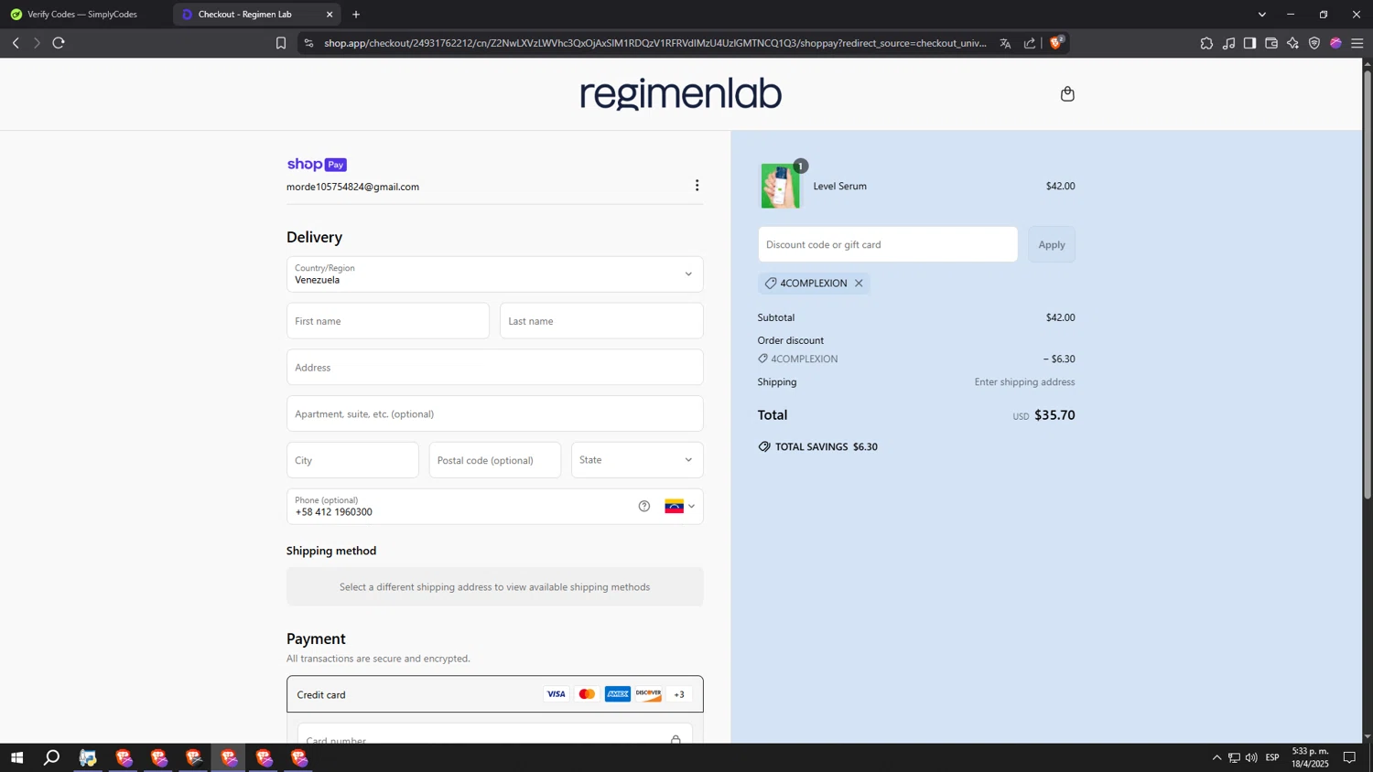1373x772 pixels.
Task: Click the City field
Action: [352, 460]
